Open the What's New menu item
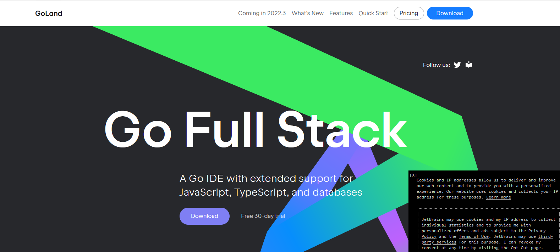The image size is (560, 252). tap(308, 13)
